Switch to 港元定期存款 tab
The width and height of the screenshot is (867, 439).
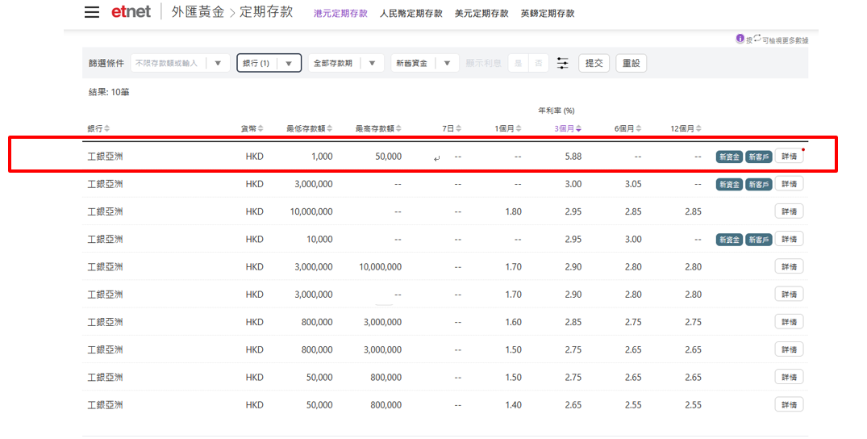pyautogui.click(x=340, y=13)
